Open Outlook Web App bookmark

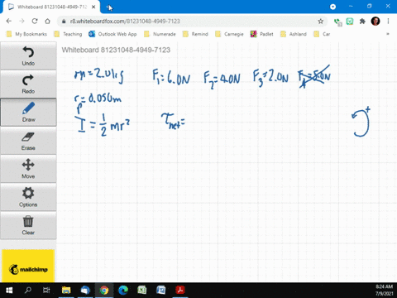[112, 34]
